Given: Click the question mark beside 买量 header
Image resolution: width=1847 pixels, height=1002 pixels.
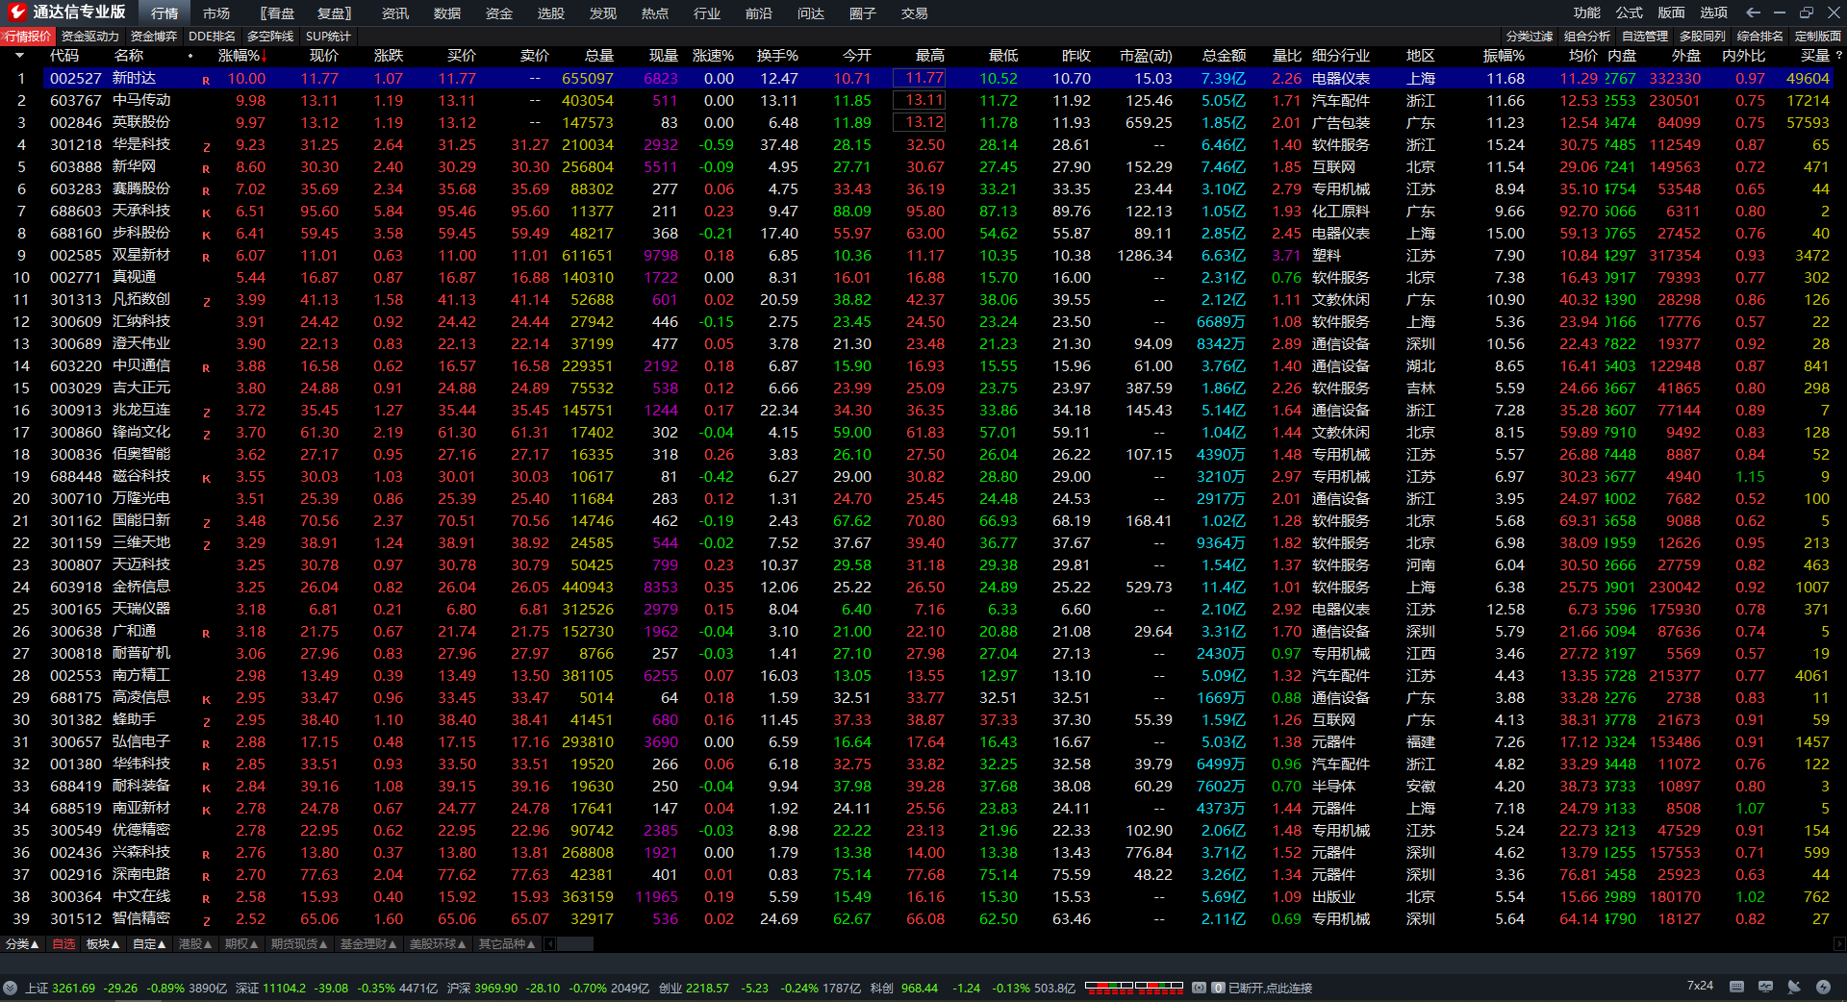Looking at the screenshot, I should tap(1837, 56).
